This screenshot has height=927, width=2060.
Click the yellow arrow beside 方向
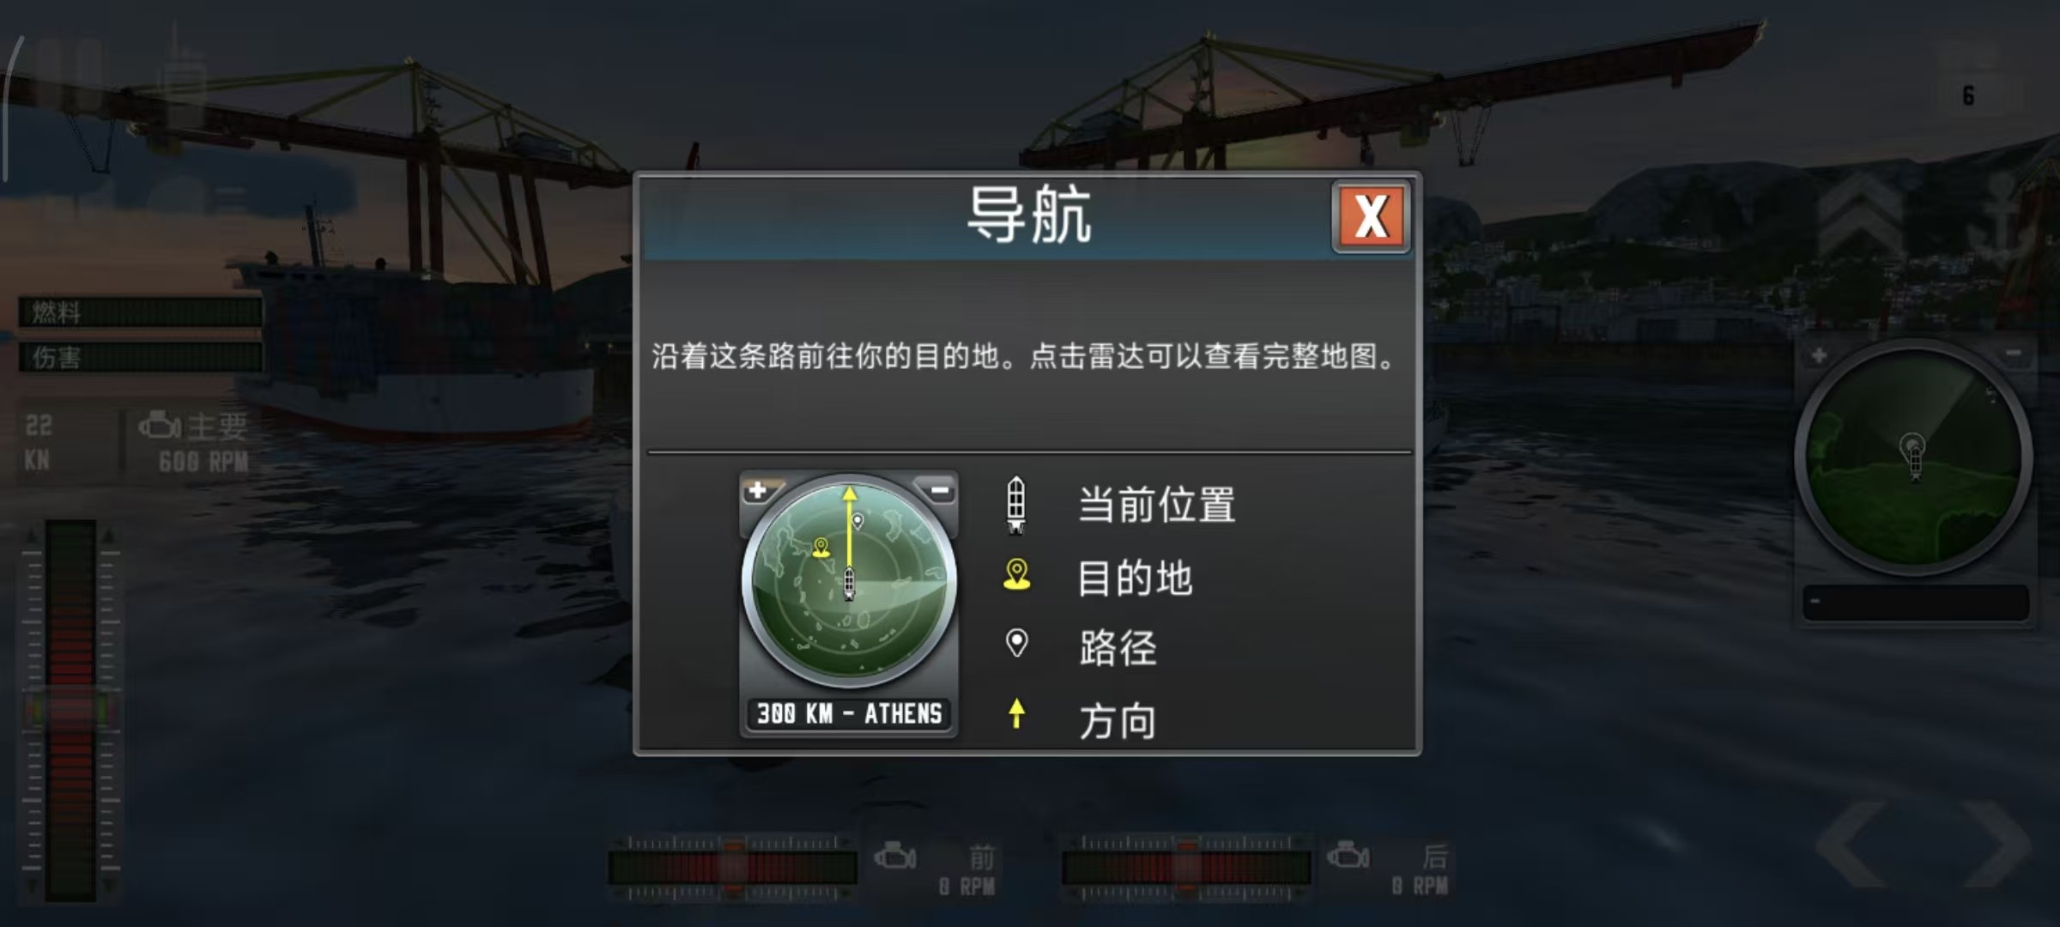(1016, 713)
